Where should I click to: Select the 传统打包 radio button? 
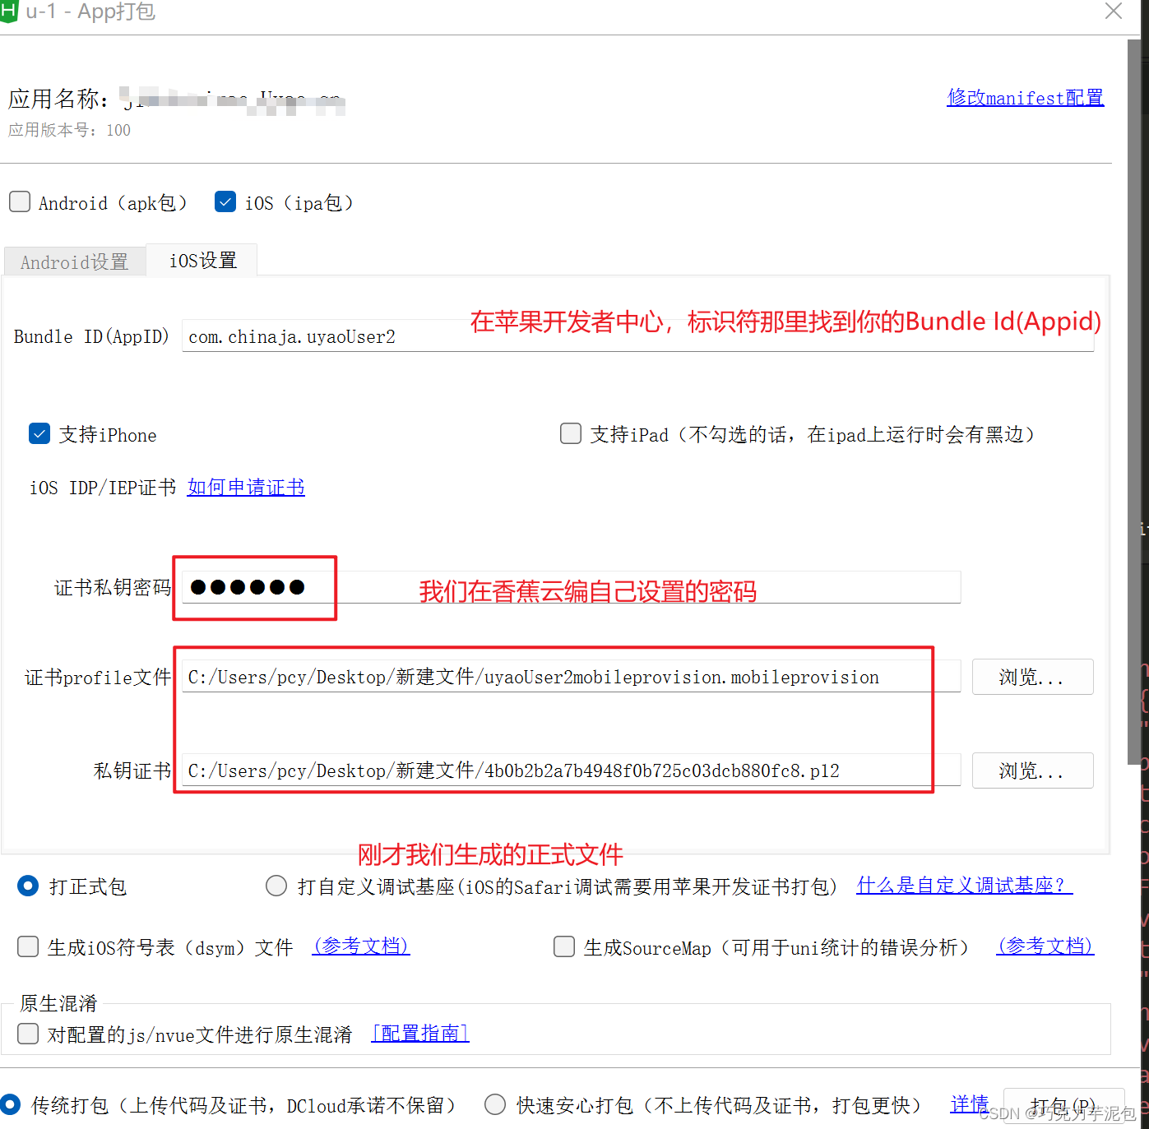10,1104
